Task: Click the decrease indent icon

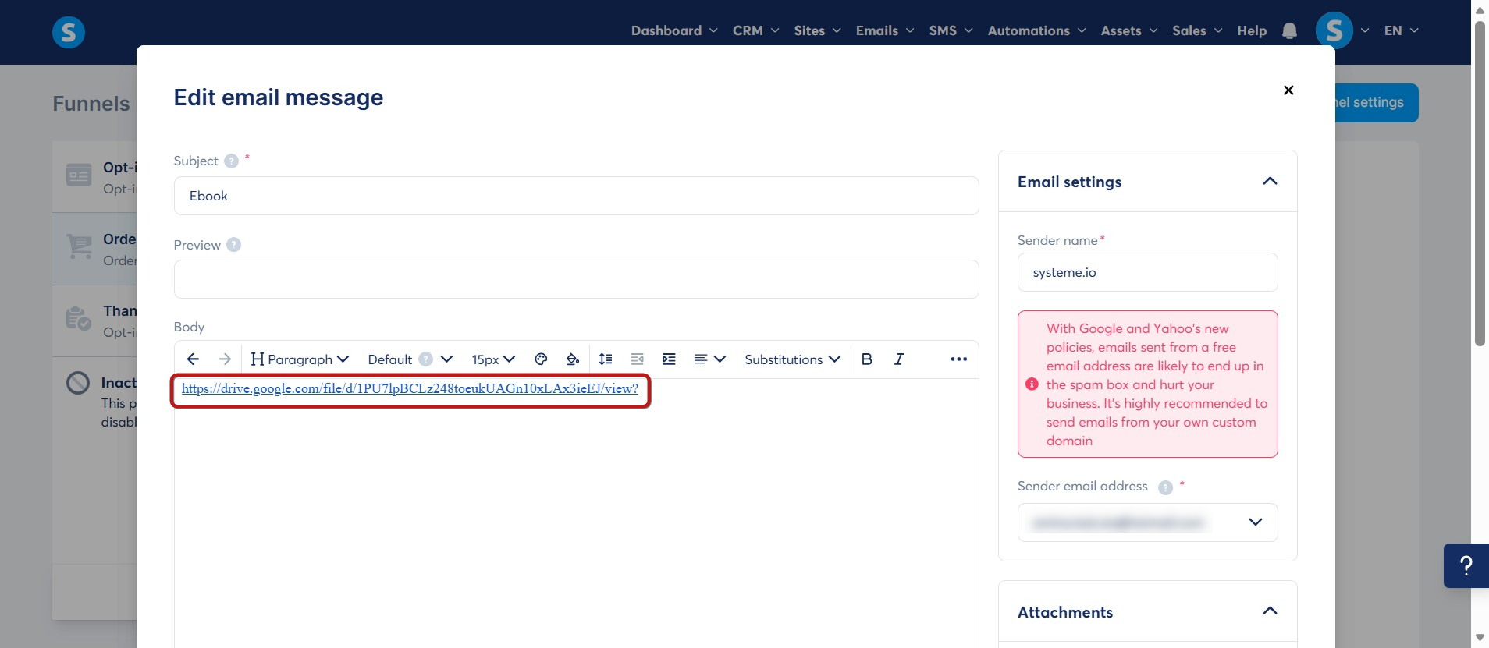Action: 637,359
